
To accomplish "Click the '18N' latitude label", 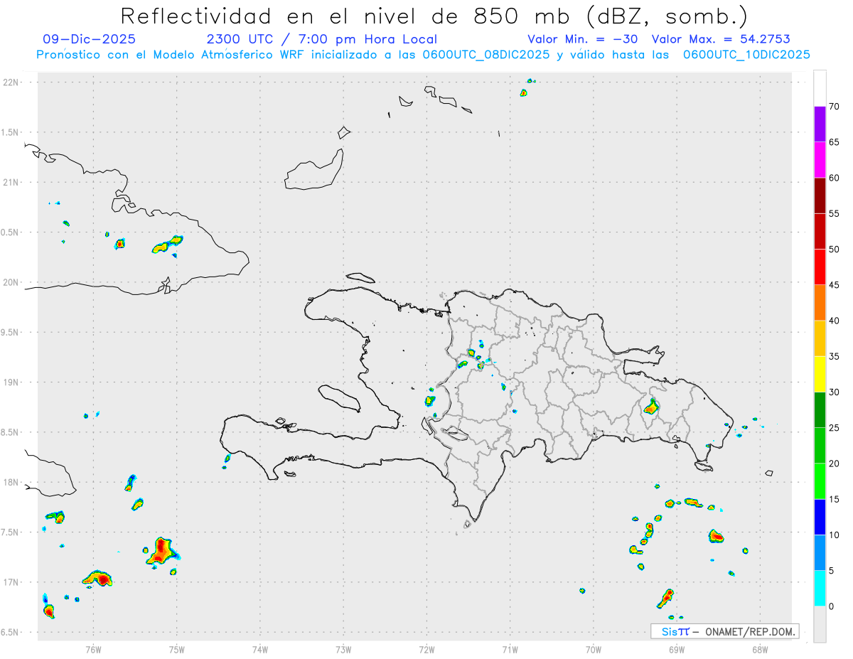I will [12, 482].
